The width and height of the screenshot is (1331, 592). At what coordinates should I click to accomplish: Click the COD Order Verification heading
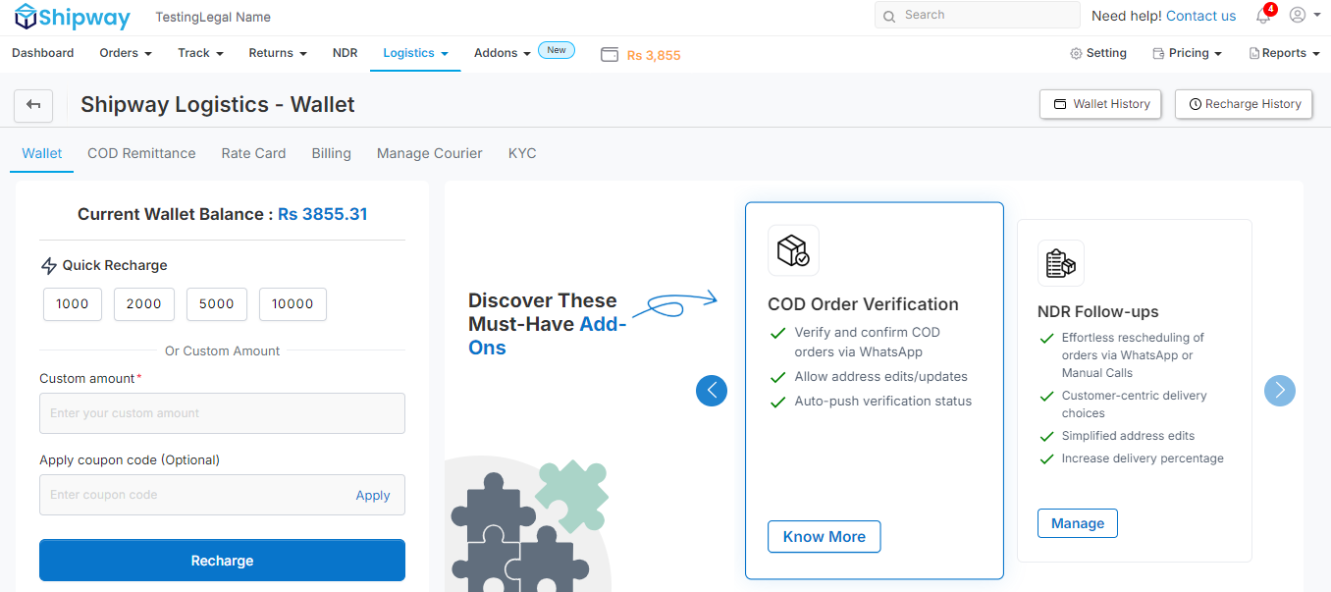[x=863, y=304]
